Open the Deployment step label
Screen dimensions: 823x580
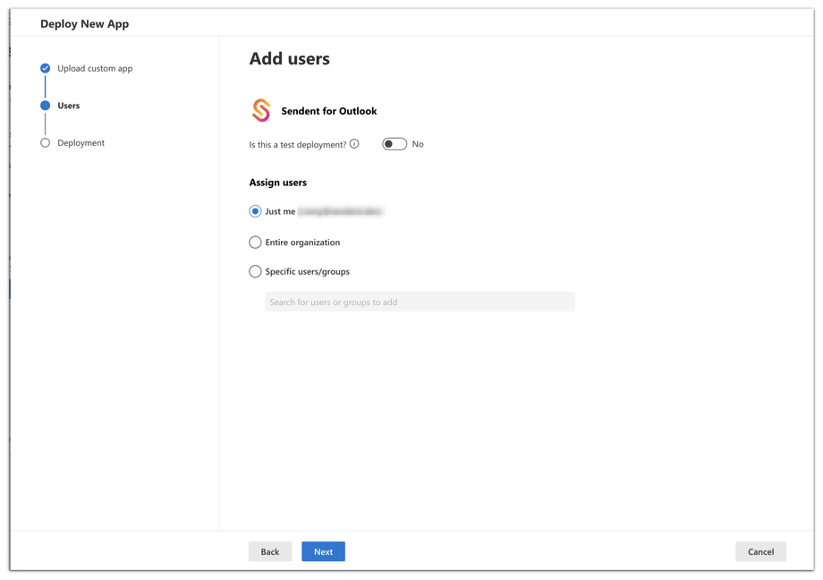tap(81, 143)
